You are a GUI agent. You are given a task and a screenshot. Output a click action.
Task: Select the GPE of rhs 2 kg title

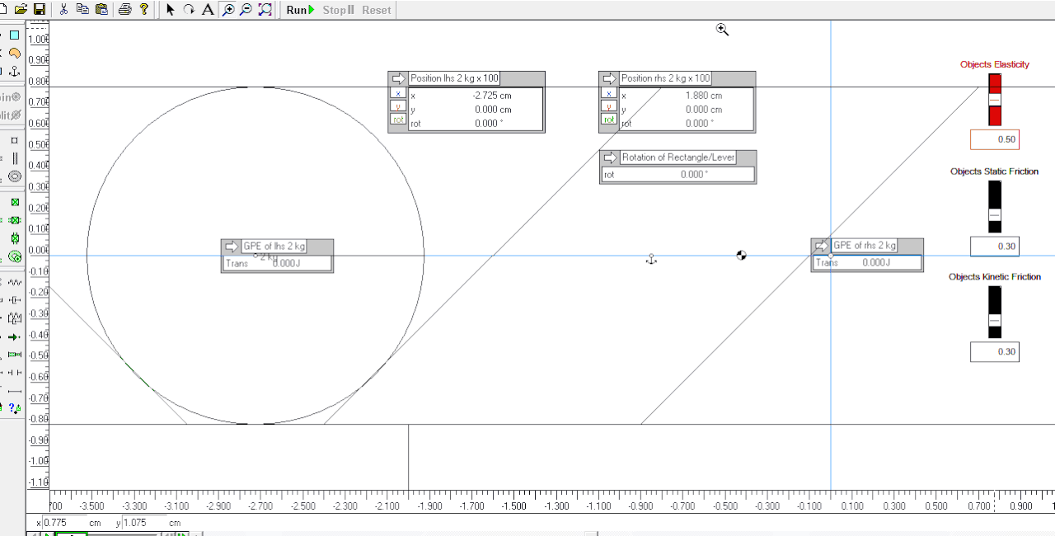point(864,246)
